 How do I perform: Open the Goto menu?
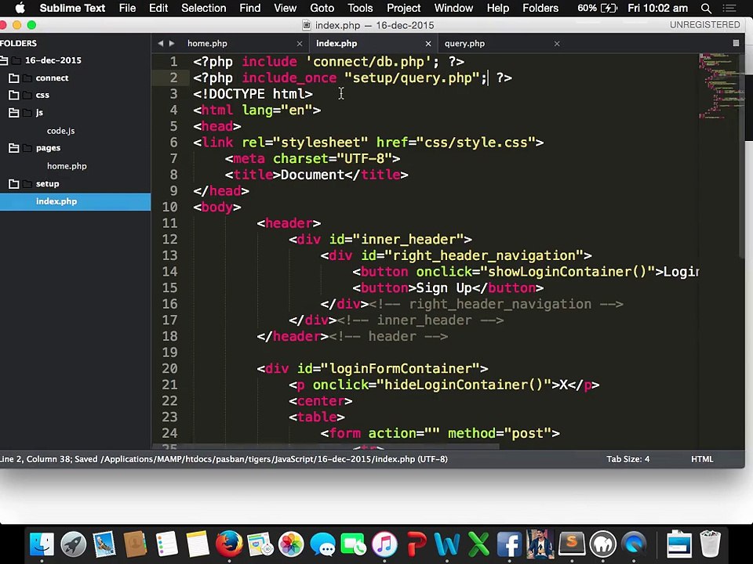(322, 9)
